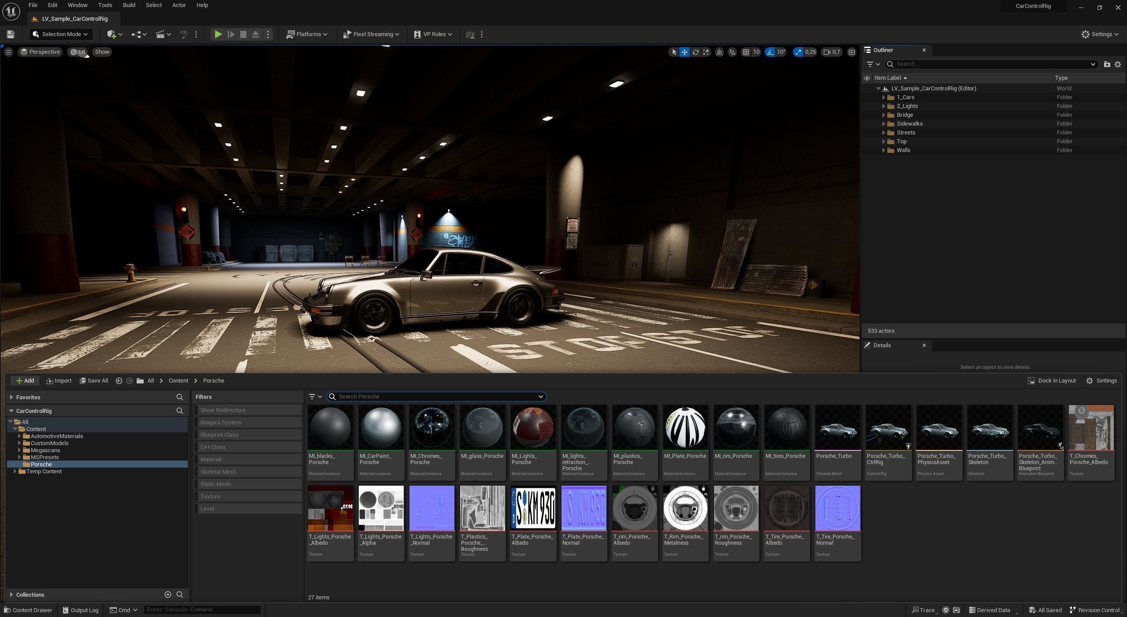The height and width of the screenshot is (617, 1127).
Task: Click the Add button in Content Browser
Action: pos(25,381)
